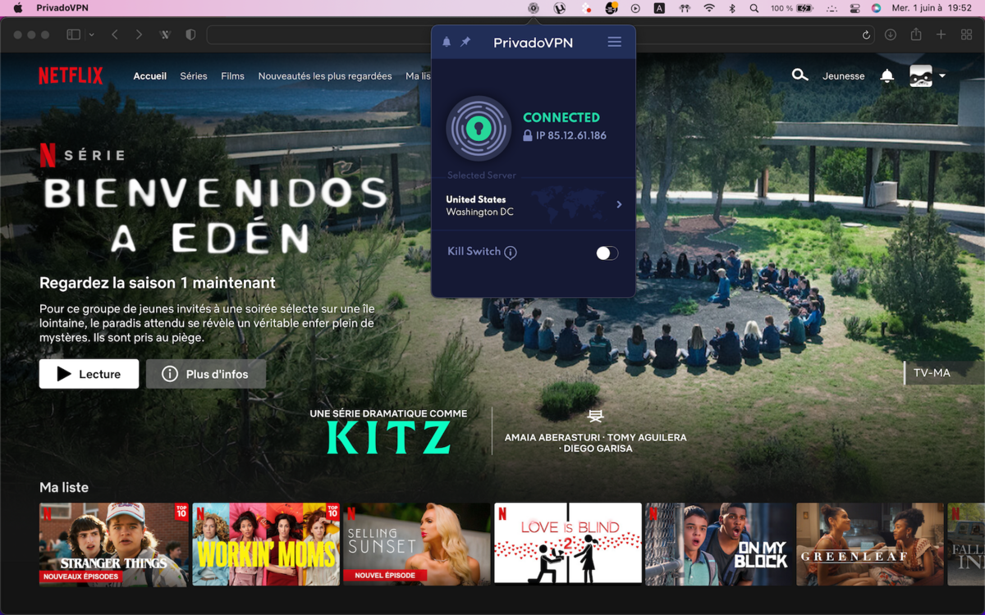985x615 pixels.
Task: Go to Netflix Accueil tab
Action: [150, 76]
